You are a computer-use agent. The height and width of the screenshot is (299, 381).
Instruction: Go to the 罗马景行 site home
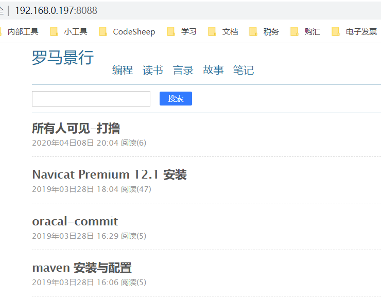click(63, 58)
